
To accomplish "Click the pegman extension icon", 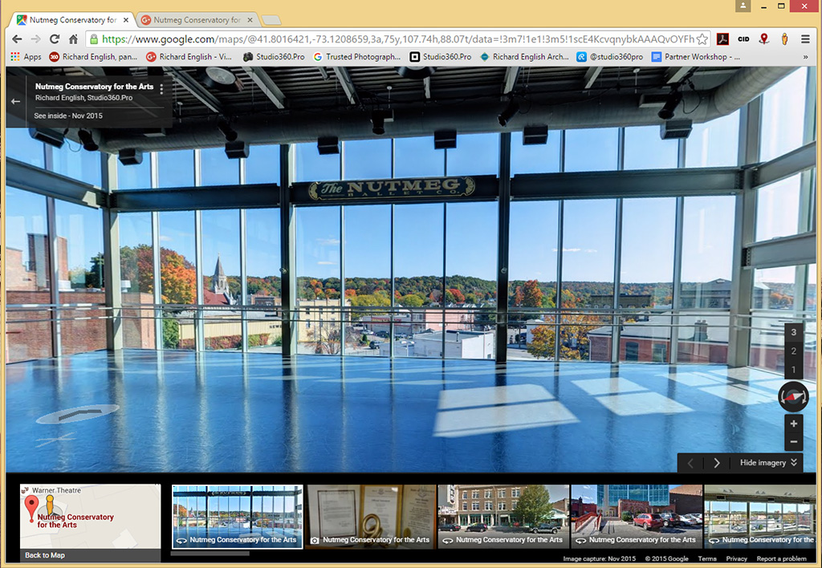I will click(784, 39).
